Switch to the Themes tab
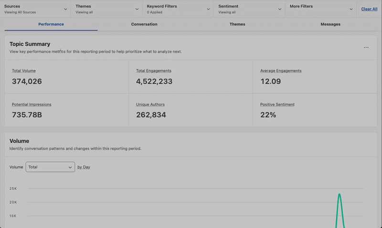The width and height of the screenshot is (382, 228). 237,24
